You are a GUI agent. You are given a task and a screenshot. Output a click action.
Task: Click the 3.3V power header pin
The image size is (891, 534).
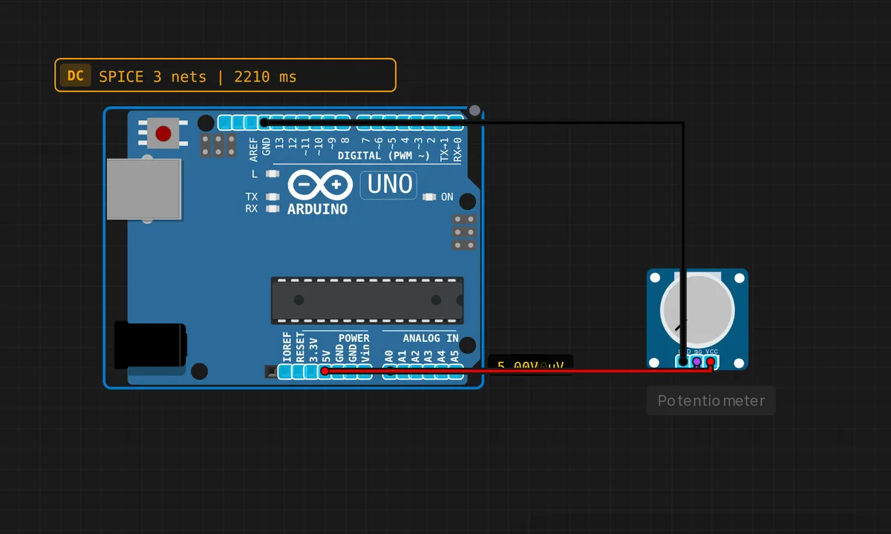click(x=312, y=372)
